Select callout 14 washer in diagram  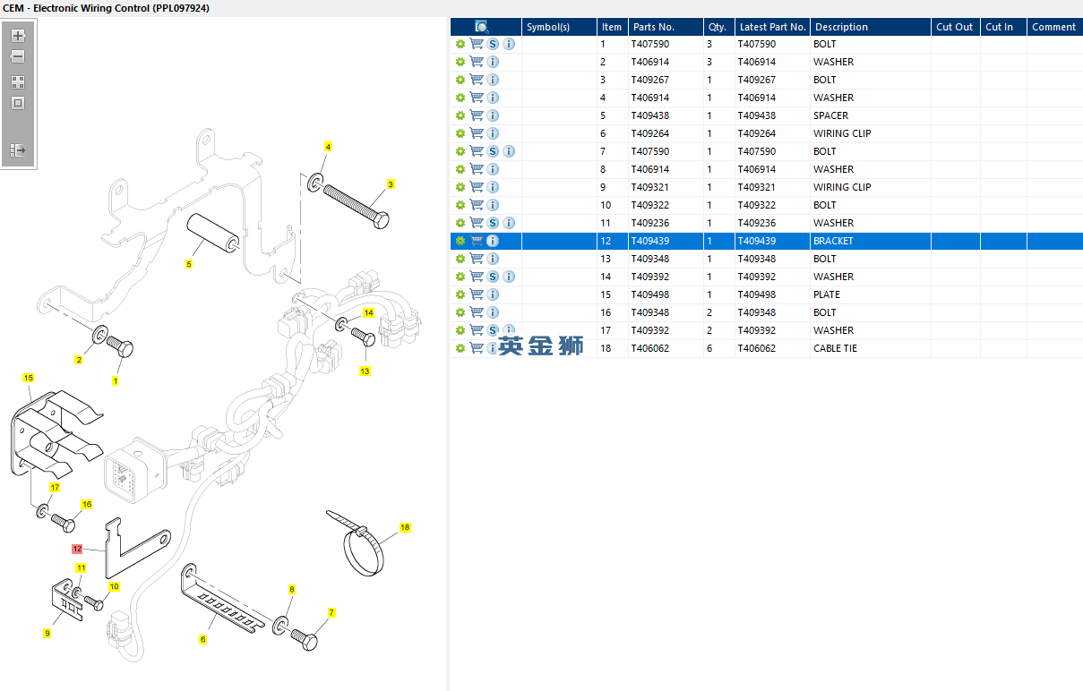click(368, 313)
